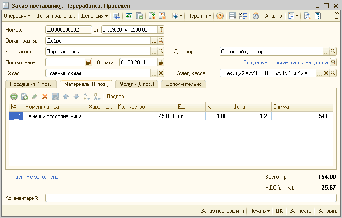Click the refresh toolbar icon
Screen dimensions: 342x218
coord(129,16)
